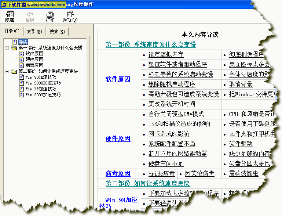Open Win 2003加速技巧 tree entry
The image size is (282, 216).
(43, 95)
